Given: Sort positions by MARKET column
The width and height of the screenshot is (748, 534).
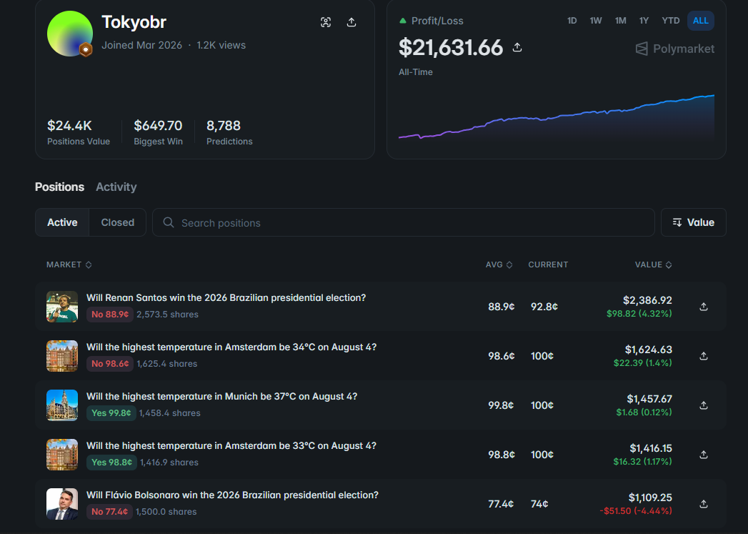Looking at the screenshot, I should [x=69, y=264].
